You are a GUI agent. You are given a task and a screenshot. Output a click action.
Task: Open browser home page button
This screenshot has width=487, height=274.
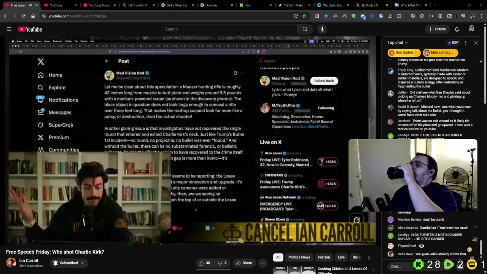[33, 16]
